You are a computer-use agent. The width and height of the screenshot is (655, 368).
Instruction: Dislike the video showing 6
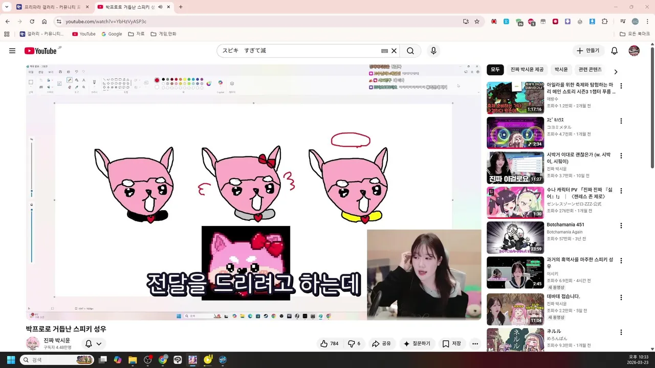(x=354, y=343)
